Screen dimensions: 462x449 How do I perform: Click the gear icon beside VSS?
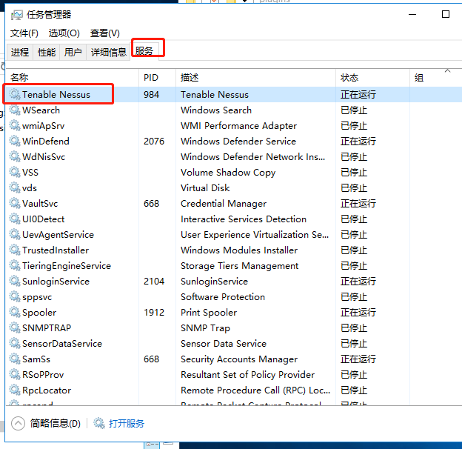[15, 172]
